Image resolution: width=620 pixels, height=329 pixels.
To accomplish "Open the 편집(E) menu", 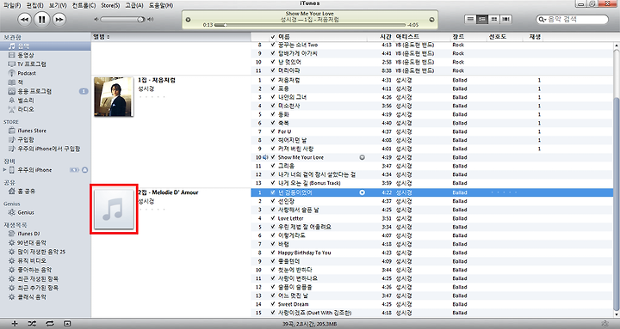I will pos(34,5).
